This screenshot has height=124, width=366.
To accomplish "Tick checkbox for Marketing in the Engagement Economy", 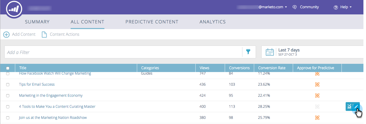I will [x=8, y=96].
